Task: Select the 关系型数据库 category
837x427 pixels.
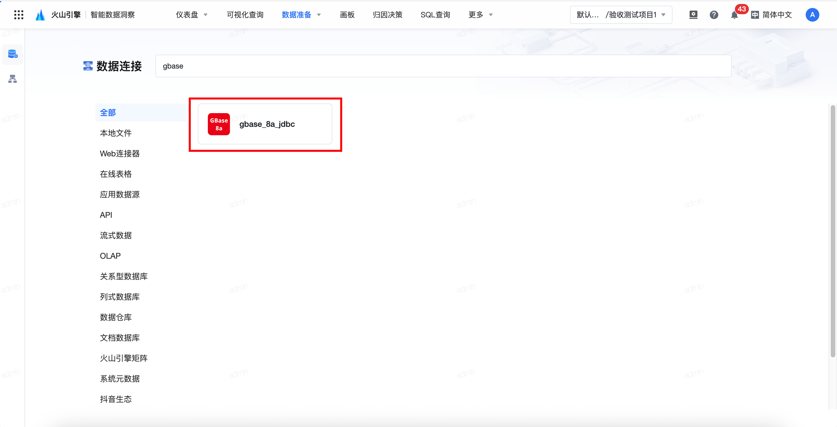Action: (x=124, y=276)
